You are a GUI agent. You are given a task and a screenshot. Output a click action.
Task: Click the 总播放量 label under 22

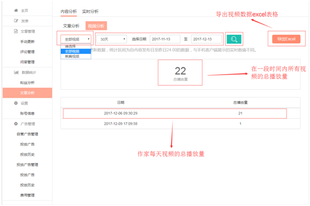[180, 79]
